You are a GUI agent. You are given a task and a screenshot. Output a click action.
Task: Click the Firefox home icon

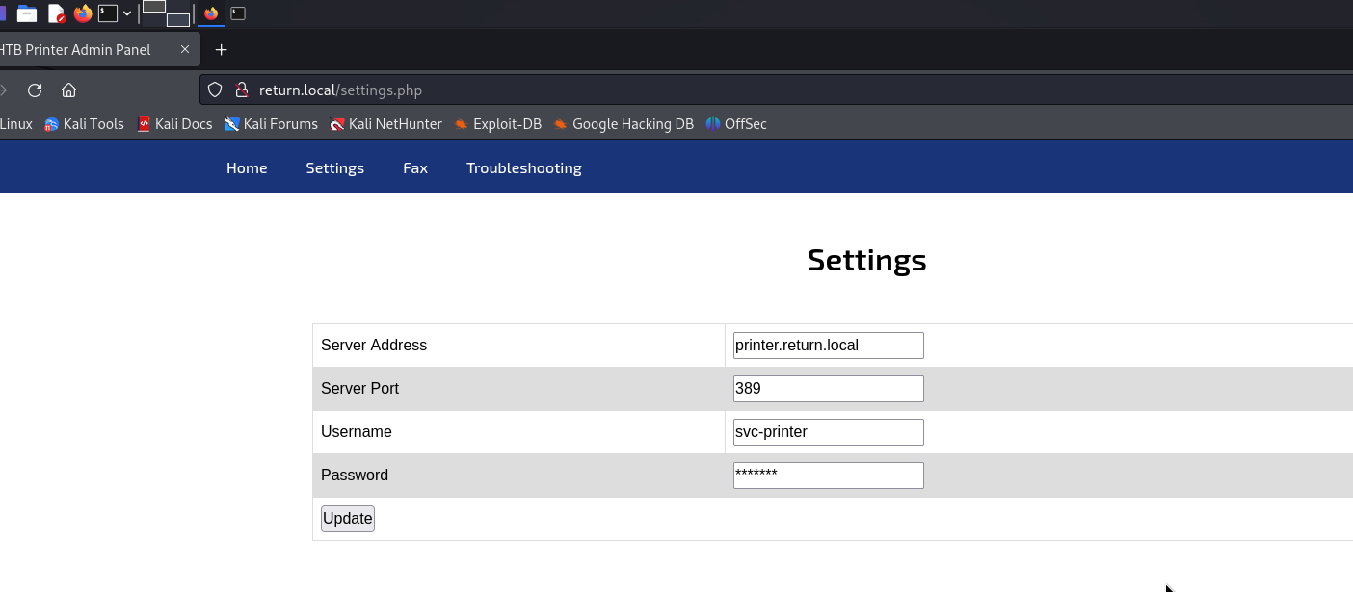68,90
